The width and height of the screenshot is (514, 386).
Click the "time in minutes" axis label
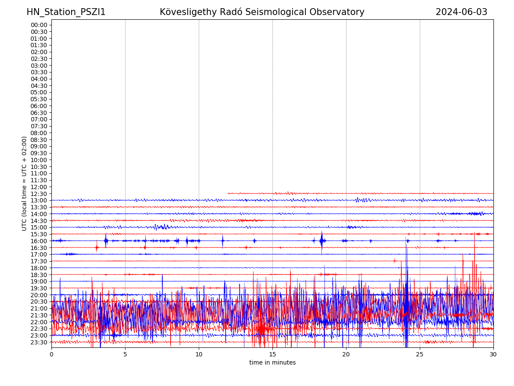272,363
